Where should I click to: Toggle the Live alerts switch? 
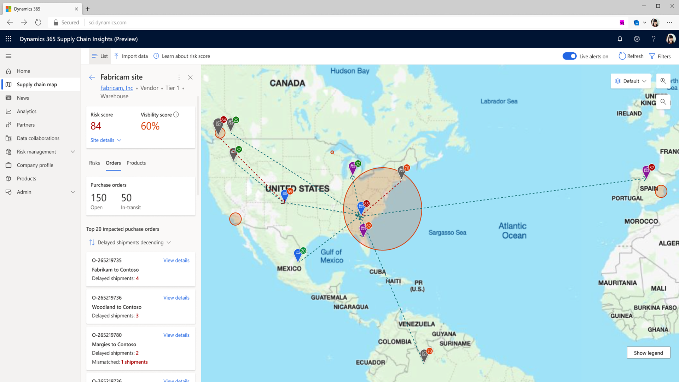coord(569,56)
